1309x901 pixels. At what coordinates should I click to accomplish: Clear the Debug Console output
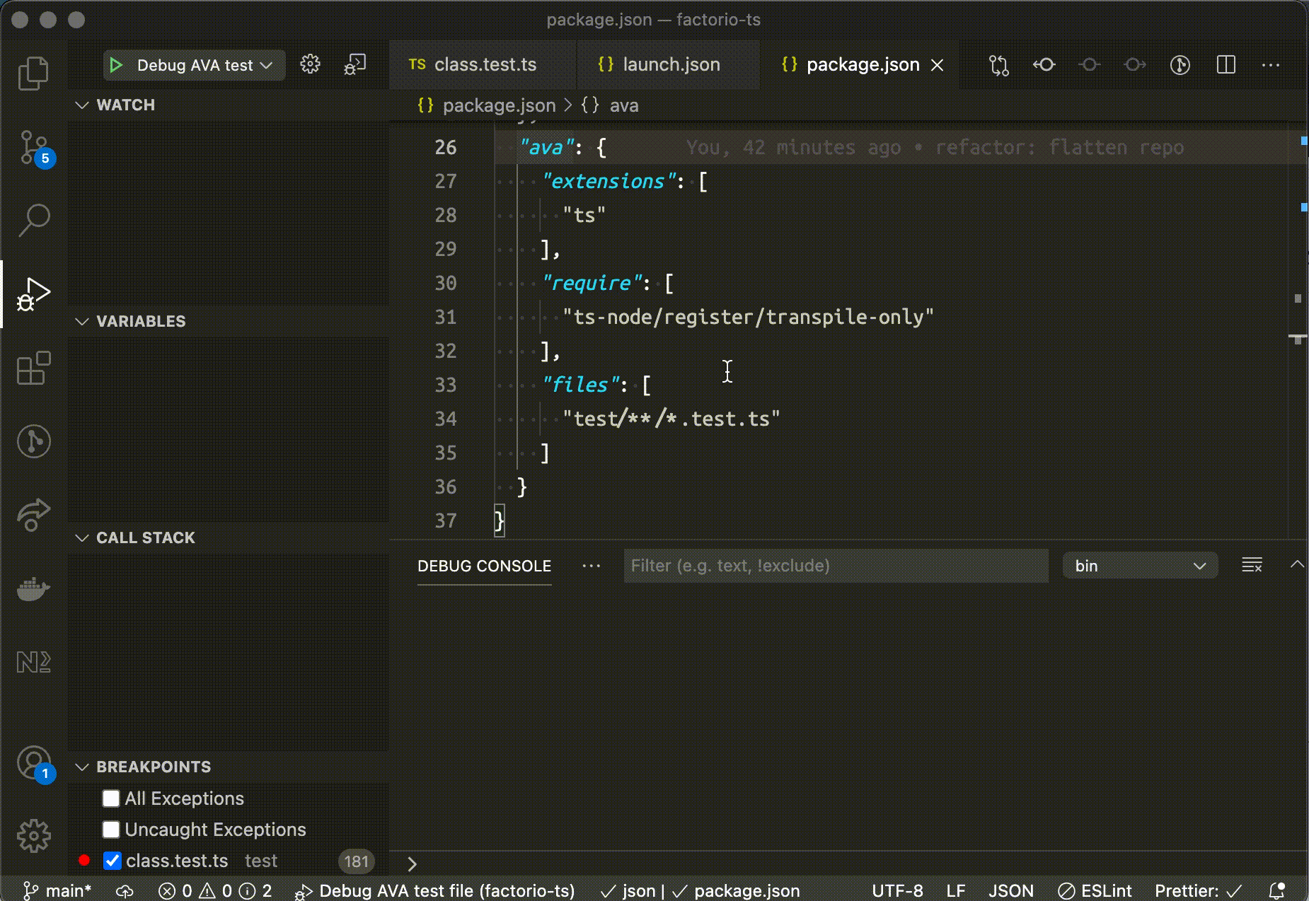(1252, 565)
